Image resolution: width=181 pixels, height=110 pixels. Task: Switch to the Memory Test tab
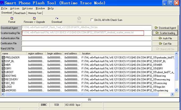[35, 13]
